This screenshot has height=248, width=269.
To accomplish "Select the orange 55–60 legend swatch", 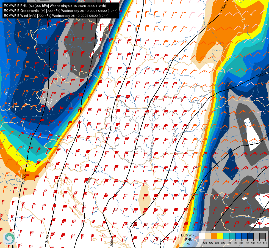I will click(x=214, y=236).
